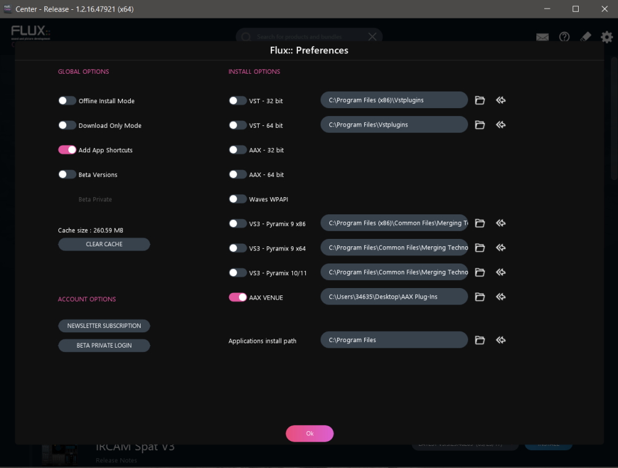Browse folder for VST 32 bit path
618x468 pixels.
coord(480,100)
